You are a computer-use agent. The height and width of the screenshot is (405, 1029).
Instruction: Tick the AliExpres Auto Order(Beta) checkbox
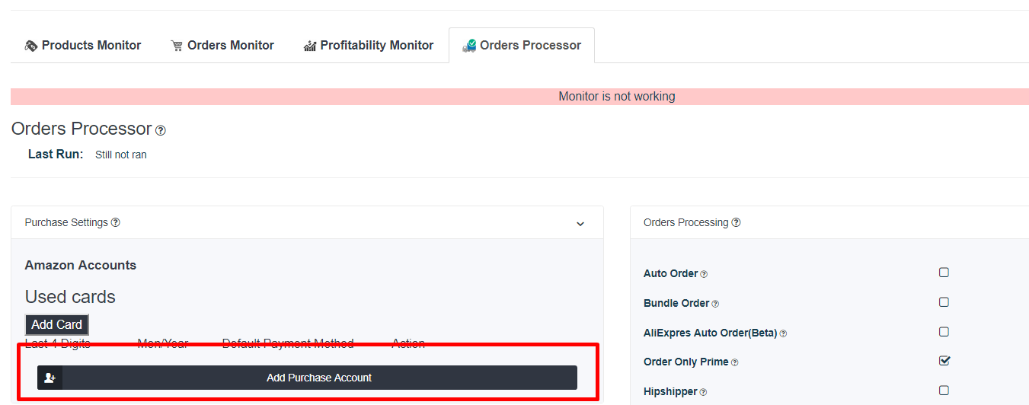(x=944, y=331)
